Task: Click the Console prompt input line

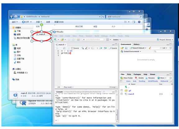Action: pyautogui.click(x=86, y=120)
